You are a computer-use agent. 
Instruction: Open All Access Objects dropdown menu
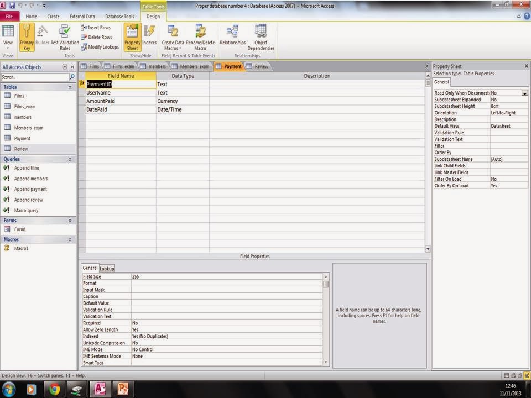click(65, 67)
